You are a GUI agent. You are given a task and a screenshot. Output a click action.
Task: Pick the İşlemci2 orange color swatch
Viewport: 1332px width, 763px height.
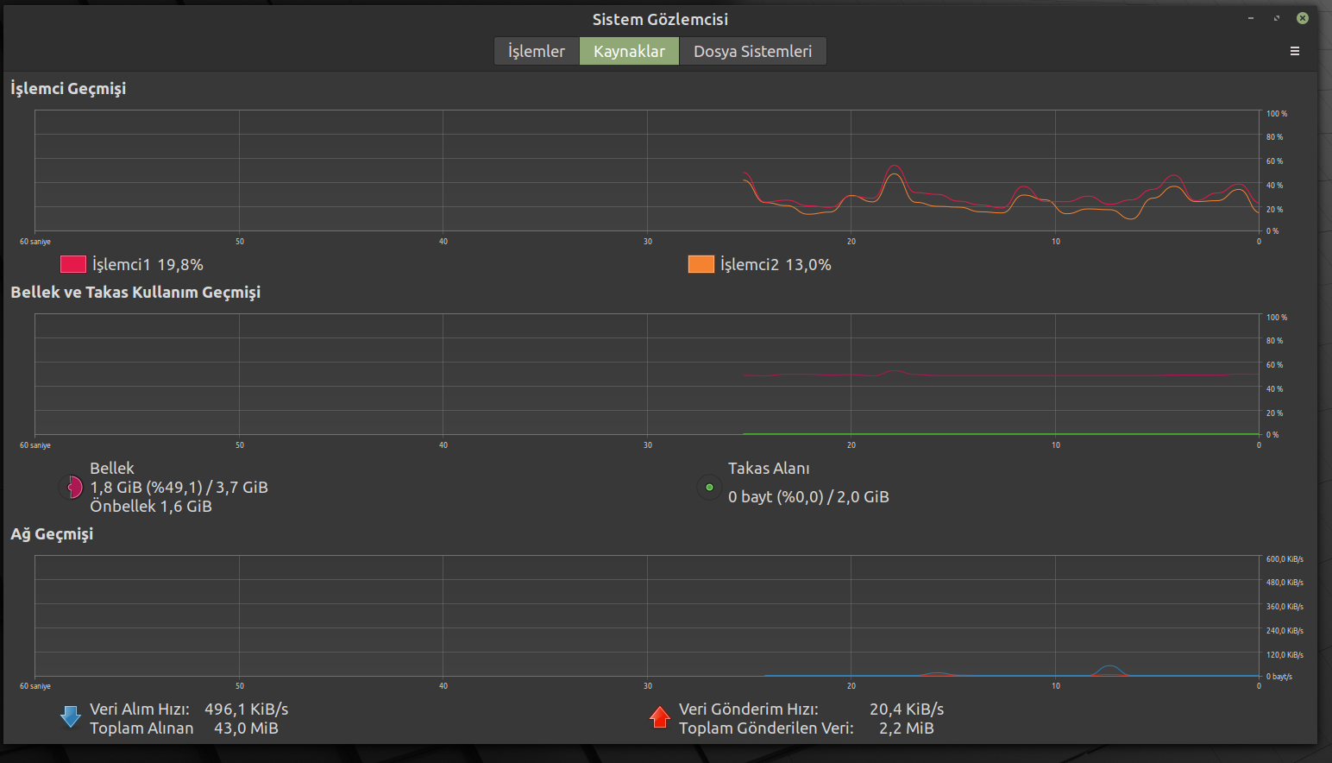pyautogui.click(x=701, y=264)
